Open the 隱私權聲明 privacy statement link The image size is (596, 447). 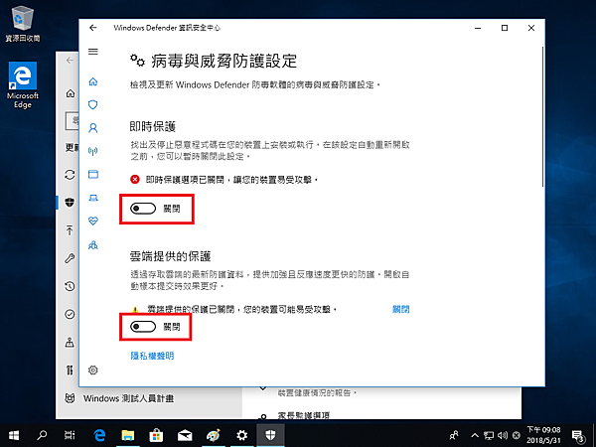(152, 356)
